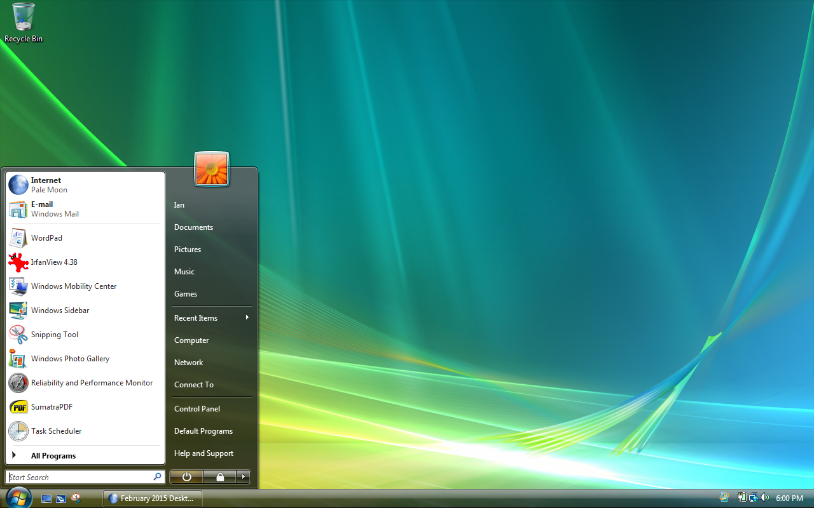Click the power button in Start menu
This screenshot has height=508, width=814.
(x=187, y=477)
